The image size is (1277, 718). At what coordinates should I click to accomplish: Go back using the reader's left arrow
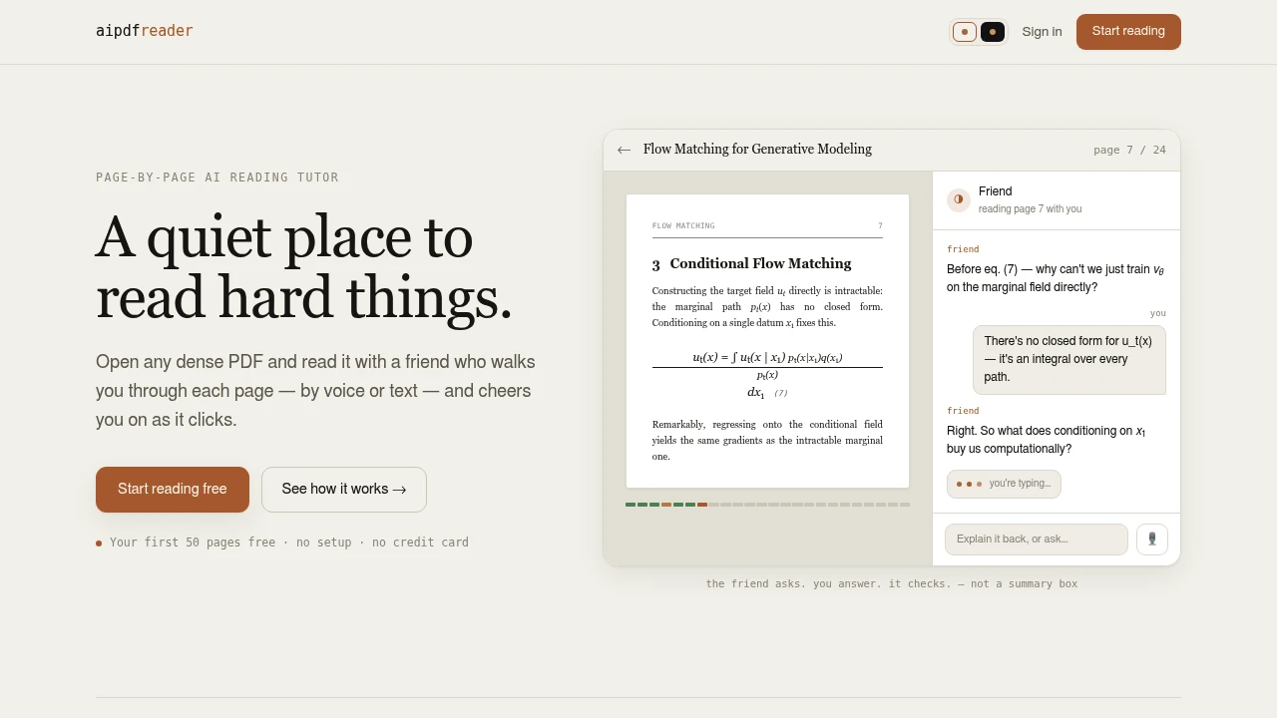(x=624, y=150)
